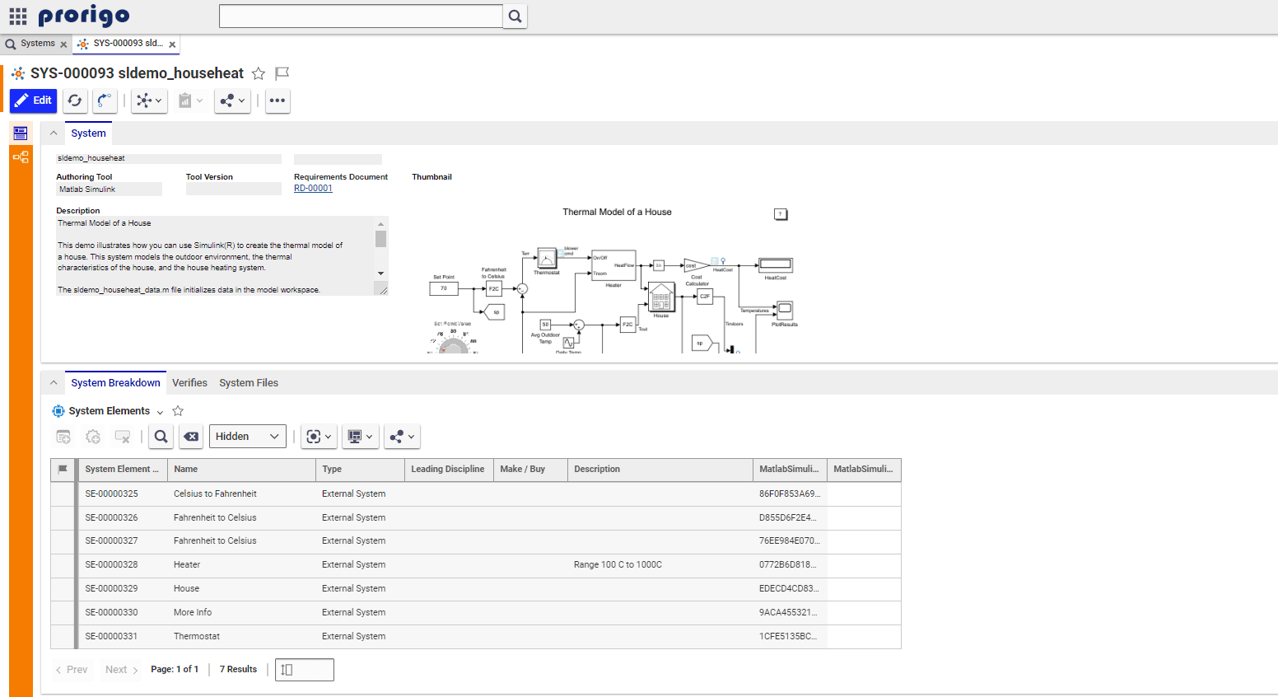Select the System section tab
Viewport: 1278px width, 697px height.
point(88,133)
